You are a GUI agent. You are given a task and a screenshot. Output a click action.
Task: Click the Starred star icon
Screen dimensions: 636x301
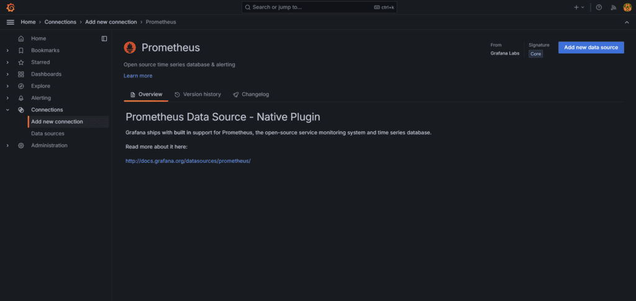click(x=21, y=63)
